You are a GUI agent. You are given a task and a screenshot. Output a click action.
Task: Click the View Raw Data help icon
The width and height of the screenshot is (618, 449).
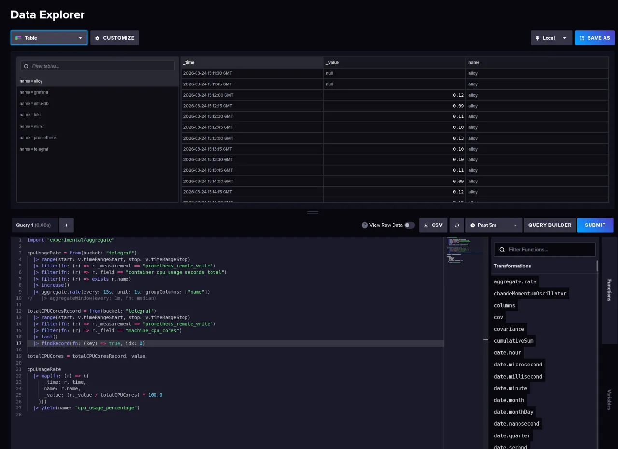365,225
